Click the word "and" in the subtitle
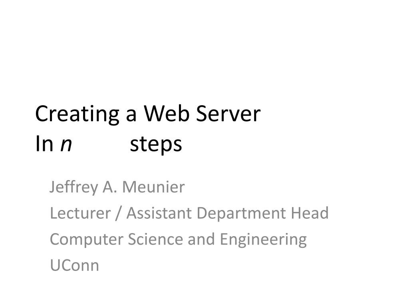The width and height of the screenshot is (409, 306). point(201,239)
